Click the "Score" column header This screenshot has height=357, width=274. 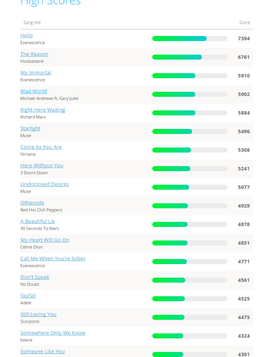pos(244,23)
